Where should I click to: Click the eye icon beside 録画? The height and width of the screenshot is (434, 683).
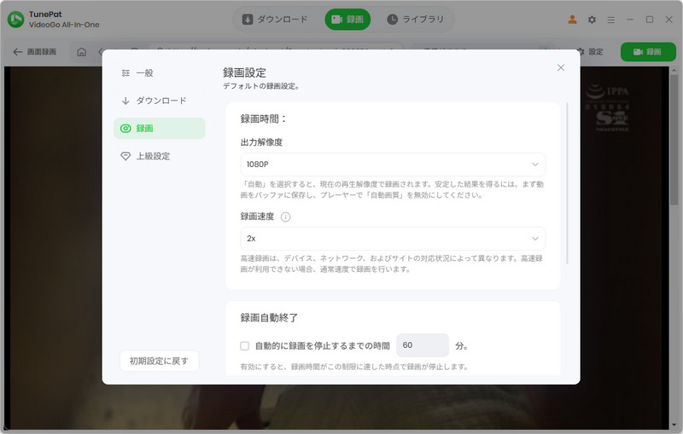click(x=126, y=128)
